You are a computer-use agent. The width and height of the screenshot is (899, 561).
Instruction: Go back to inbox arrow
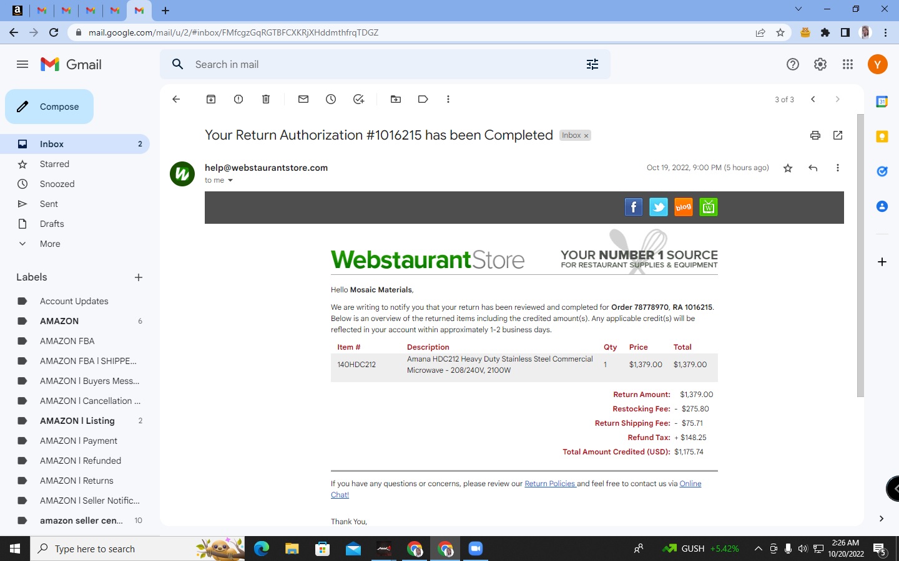click(x=176, y=99)
